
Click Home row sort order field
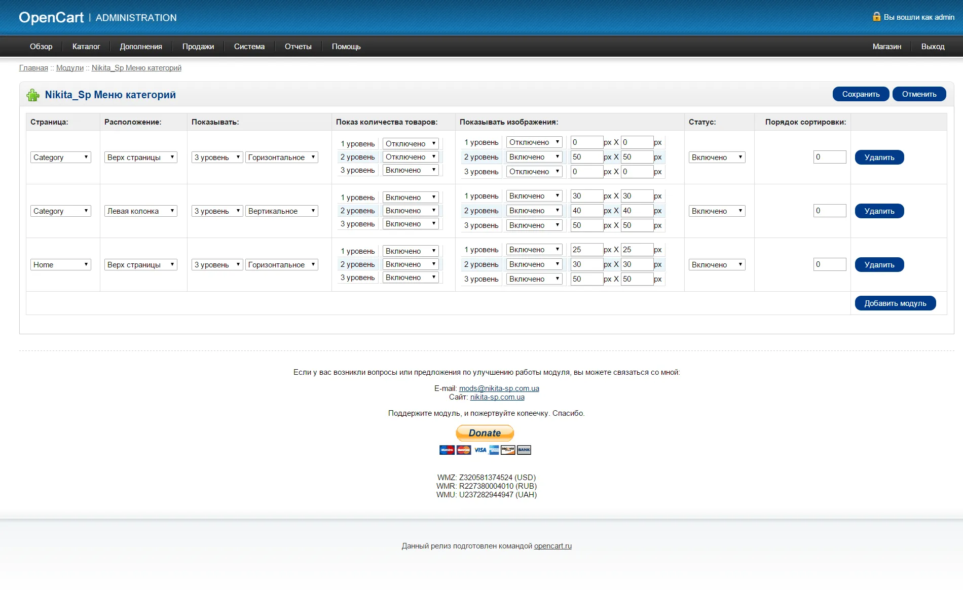(x=830, y=264)
